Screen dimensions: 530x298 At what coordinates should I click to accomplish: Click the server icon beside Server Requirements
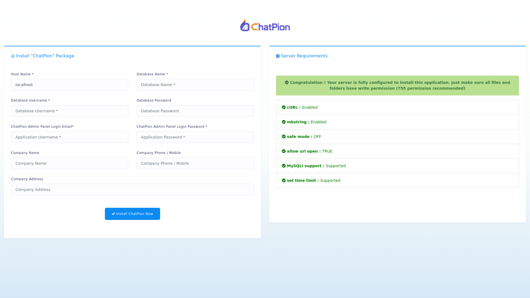[x=278, y=56]
